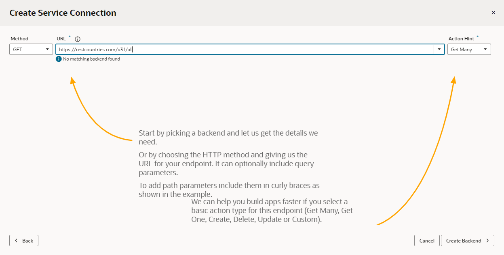This screenshot has width=504, height=255.
Task: Click the Method field label
Action: (19, 38)
